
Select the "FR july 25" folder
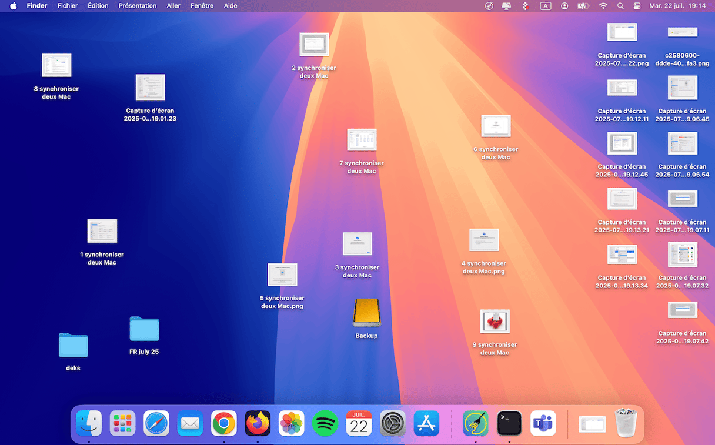coord(144,329)
